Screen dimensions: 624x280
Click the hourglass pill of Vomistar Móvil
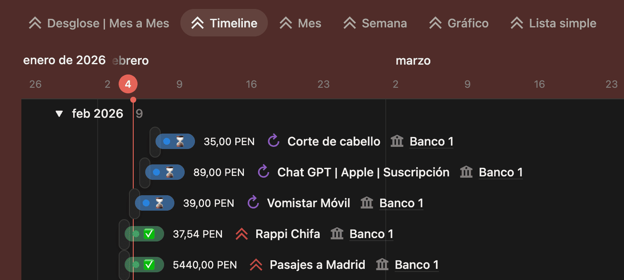tap(155, 203)
